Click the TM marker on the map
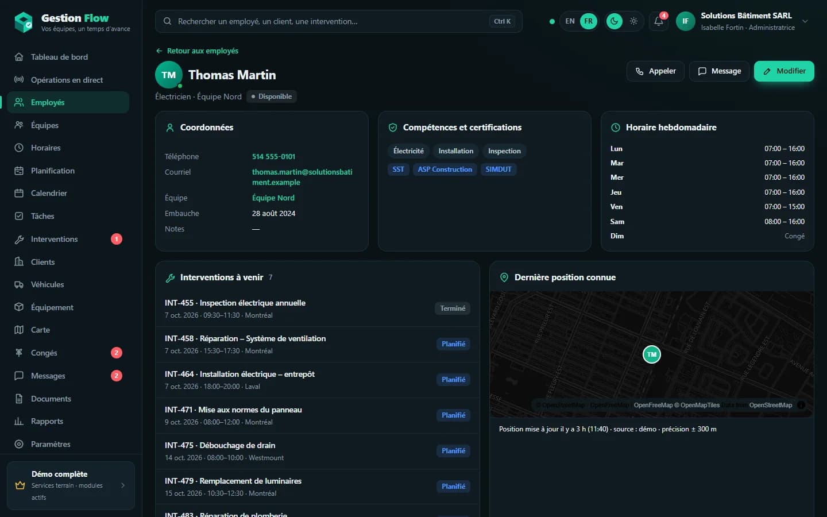This screenshot has width=827, height=517. click(652, 354)
